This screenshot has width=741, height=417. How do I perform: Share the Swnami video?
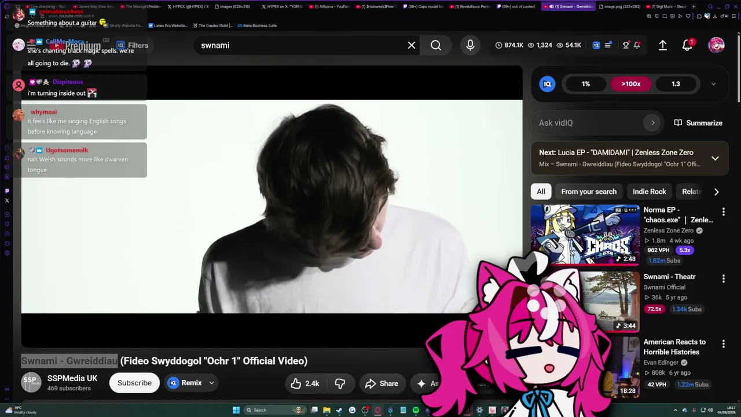click(381, 383)
